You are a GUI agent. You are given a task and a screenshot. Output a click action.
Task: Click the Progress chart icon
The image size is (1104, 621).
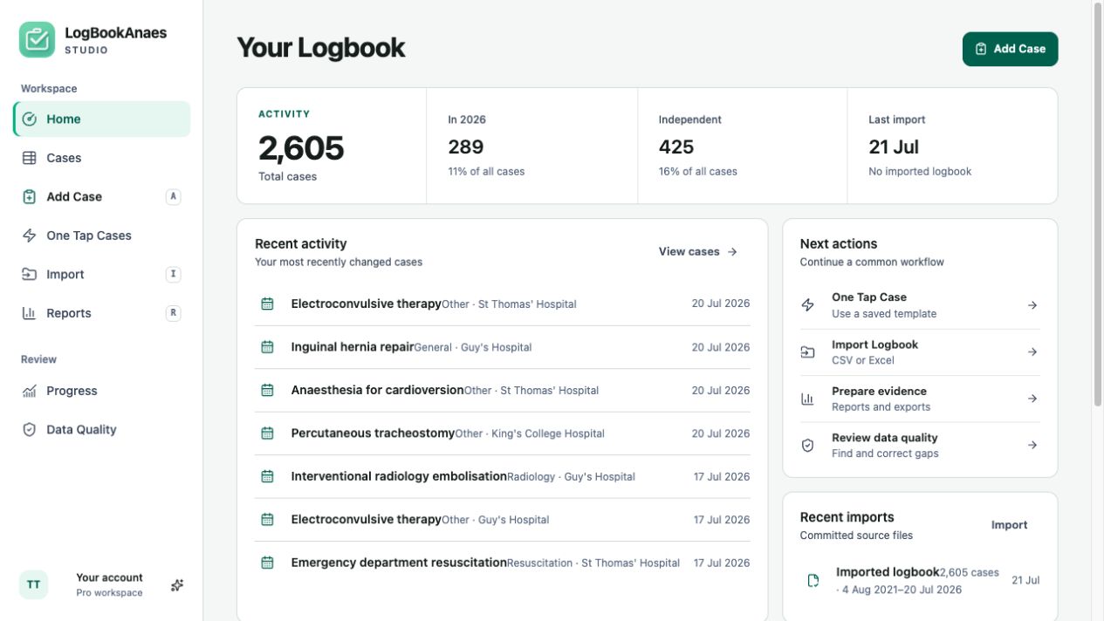30,391
